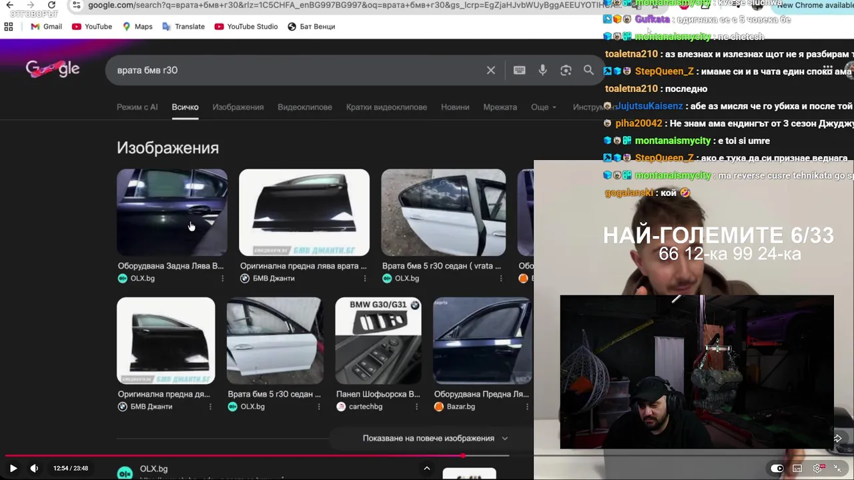Open more options for top-row БМВ Джанти result

tap(364, 279)
